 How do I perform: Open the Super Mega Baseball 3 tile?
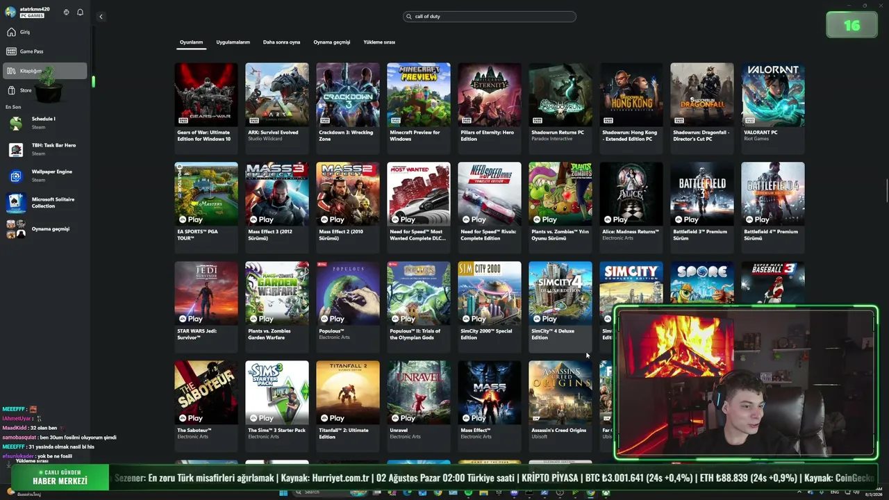click(773, 283)
